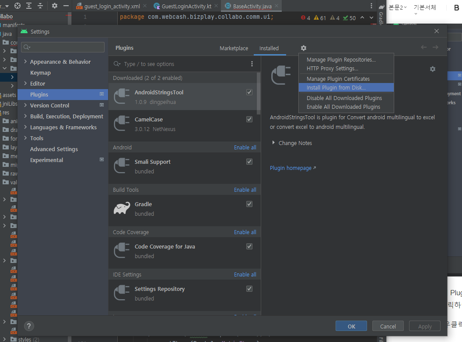Viewport: 462px width, 342px height.
Task: Disable the CamelCase plugin checkbox
Action: [249, 119]
